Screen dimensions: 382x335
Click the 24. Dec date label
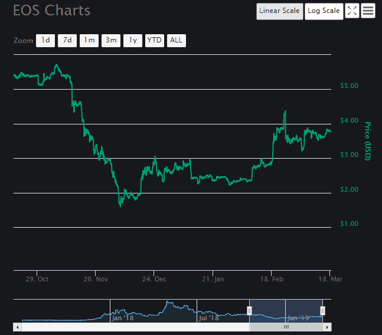pyautogui.click(x=154, y=279)
